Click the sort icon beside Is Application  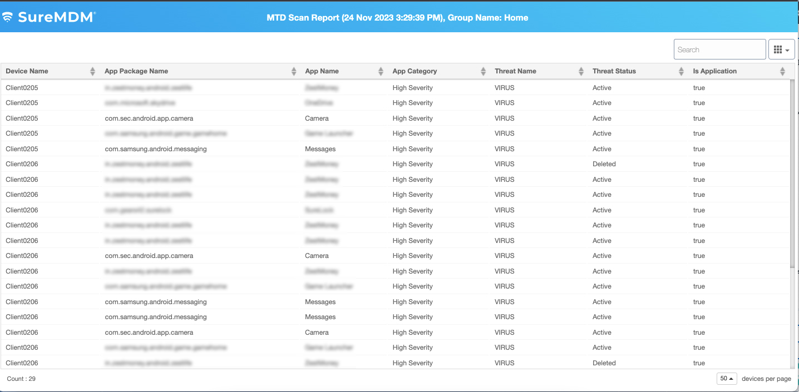783,71
